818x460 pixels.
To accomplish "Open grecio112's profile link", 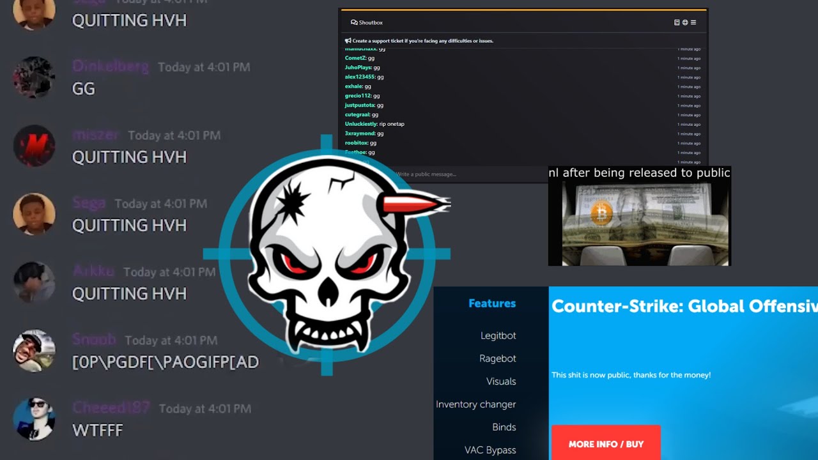I will (x=358, y=96).
